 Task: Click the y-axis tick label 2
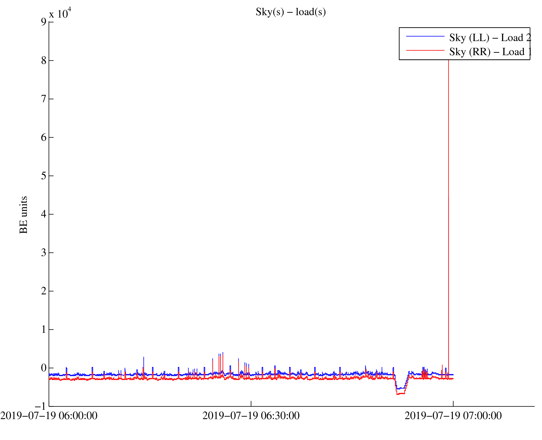tap(43, 291)
